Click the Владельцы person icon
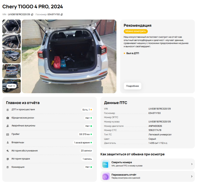Screen dimensions: 199x188 pyautogui.click(x=8, y=143)
